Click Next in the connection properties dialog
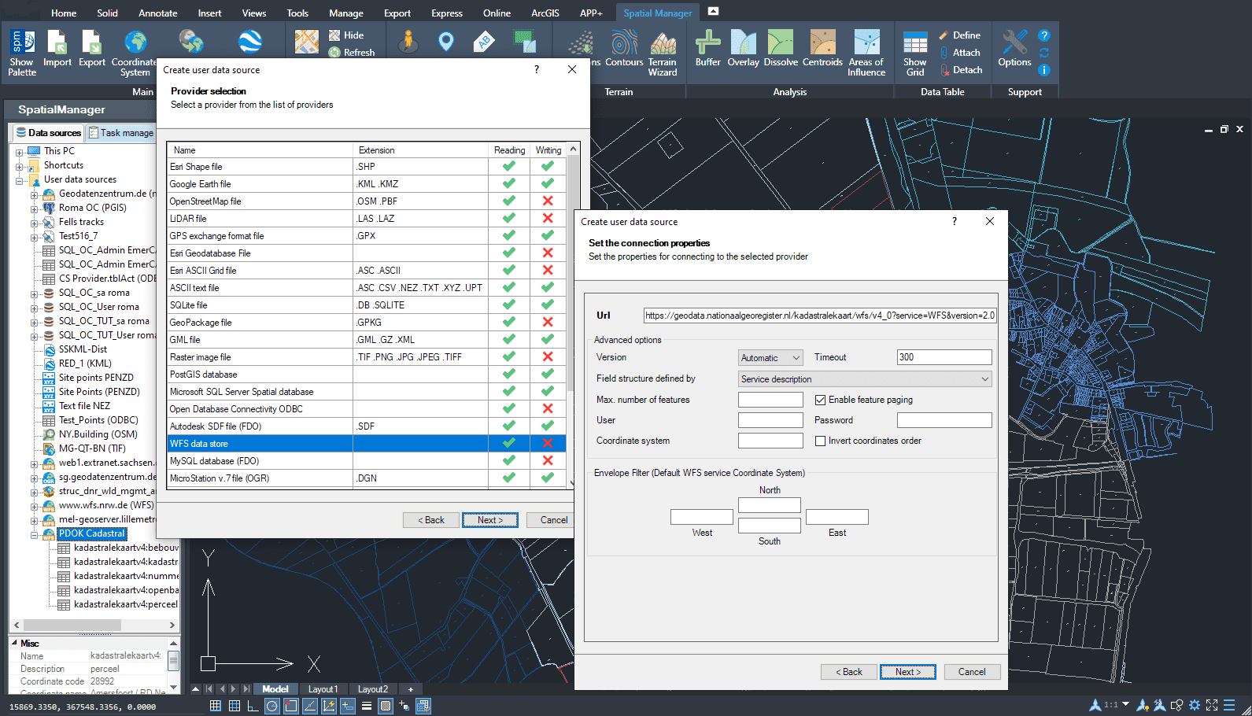The image size is (1252, 716). pyautogui.click(x=907, y=672)
